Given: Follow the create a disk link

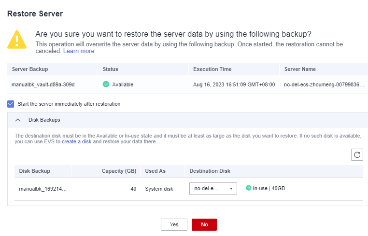Looking at the screenshot, I should click(x=76, y=142).
